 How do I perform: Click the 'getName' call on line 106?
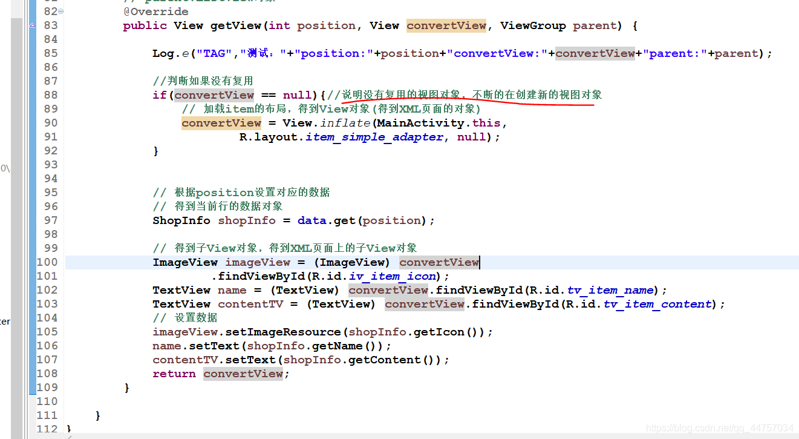pyautogui.click(x=338, y=346)
